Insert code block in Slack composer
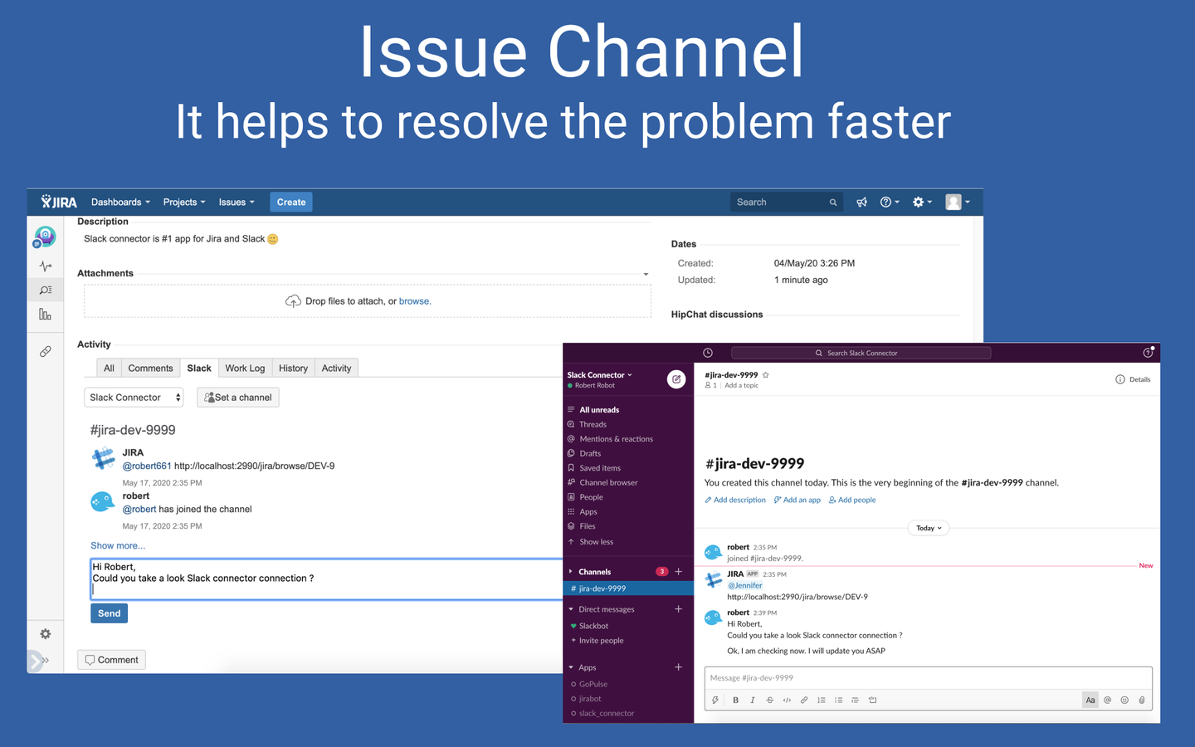 (x=872, y=700)
